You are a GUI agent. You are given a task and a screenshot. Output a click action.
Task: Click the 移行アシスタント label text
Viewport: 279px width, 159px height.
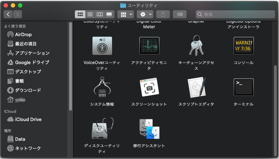point(149,146)
